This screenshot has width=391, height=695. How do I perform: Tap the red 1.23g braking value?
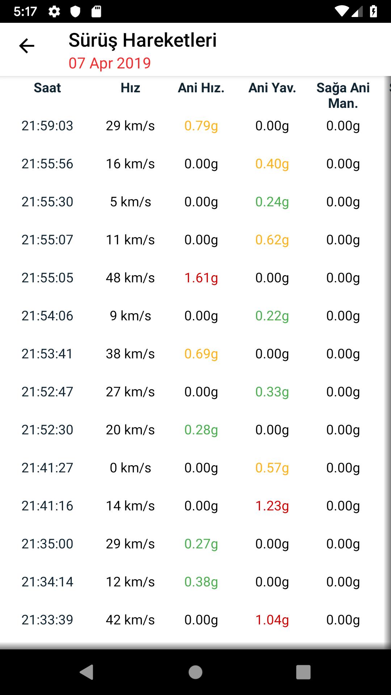272,506
